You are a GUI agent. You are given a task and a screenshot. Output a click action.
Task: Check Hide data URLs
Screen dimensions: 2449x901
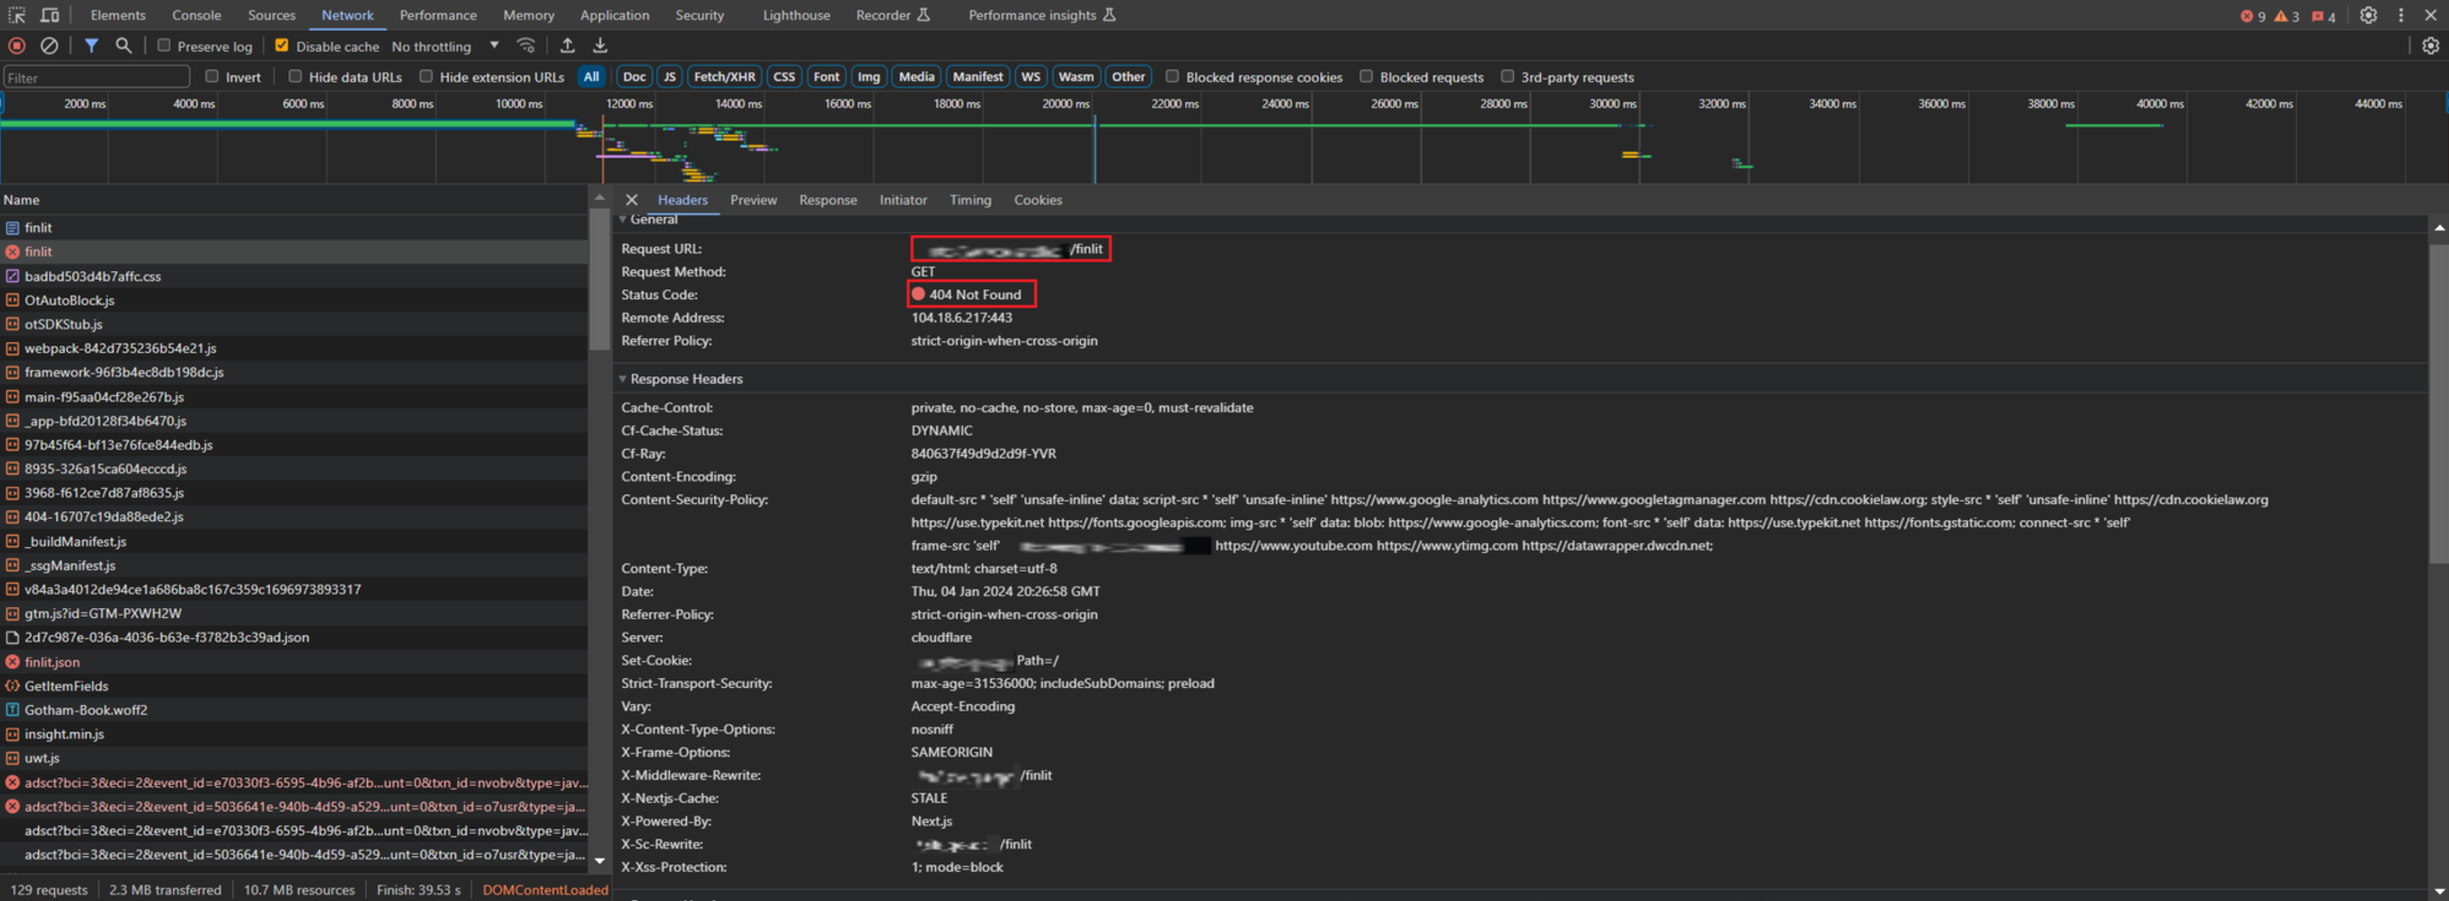[x=295, y=76]
